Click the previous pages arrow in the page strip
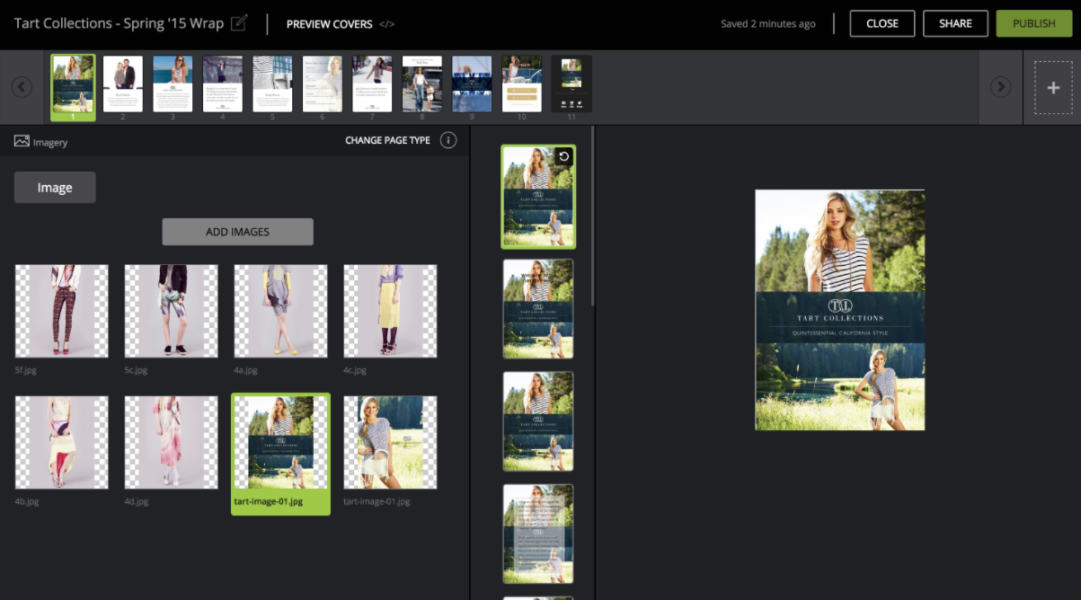The image size is (1081, 600). click(22, 87)
